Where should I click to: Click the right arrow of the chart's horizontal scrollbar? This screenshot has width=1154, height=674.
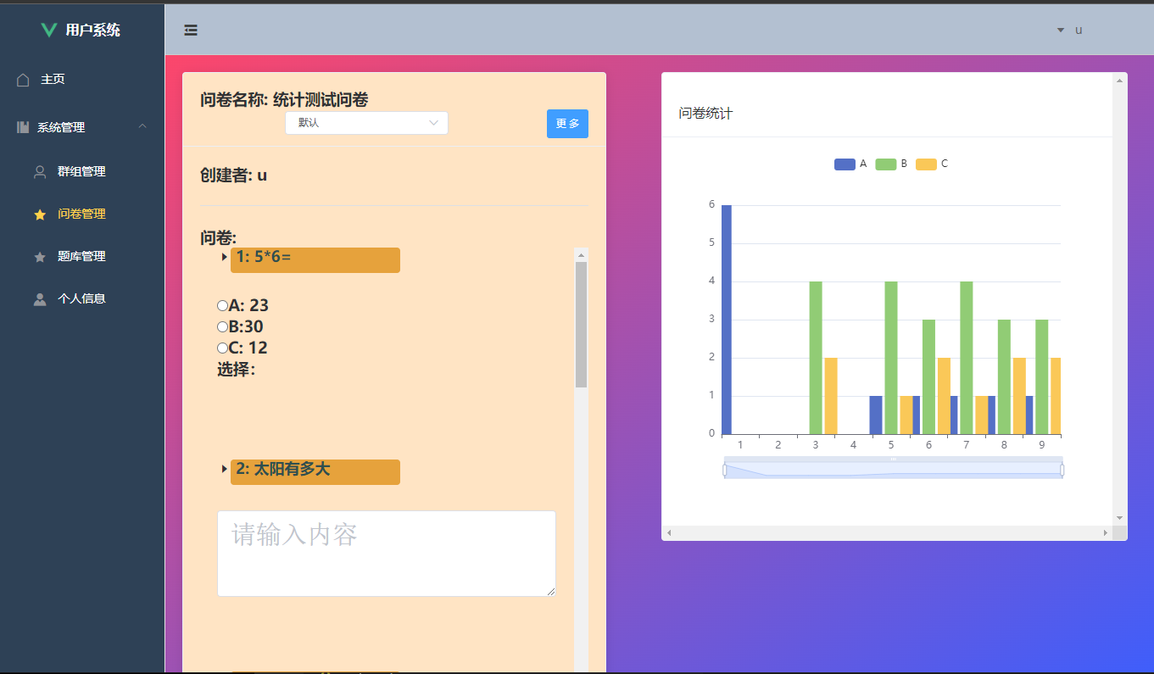point(1105,532)
